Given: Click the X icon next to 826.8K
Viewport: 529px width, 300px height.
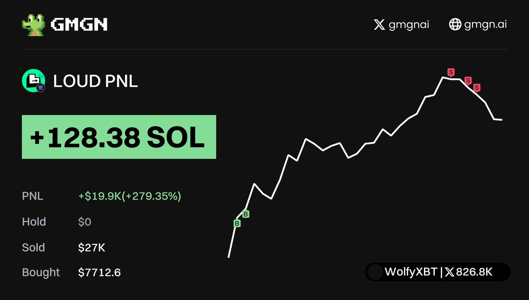Looking at the screenshot, I should (450, 272).
